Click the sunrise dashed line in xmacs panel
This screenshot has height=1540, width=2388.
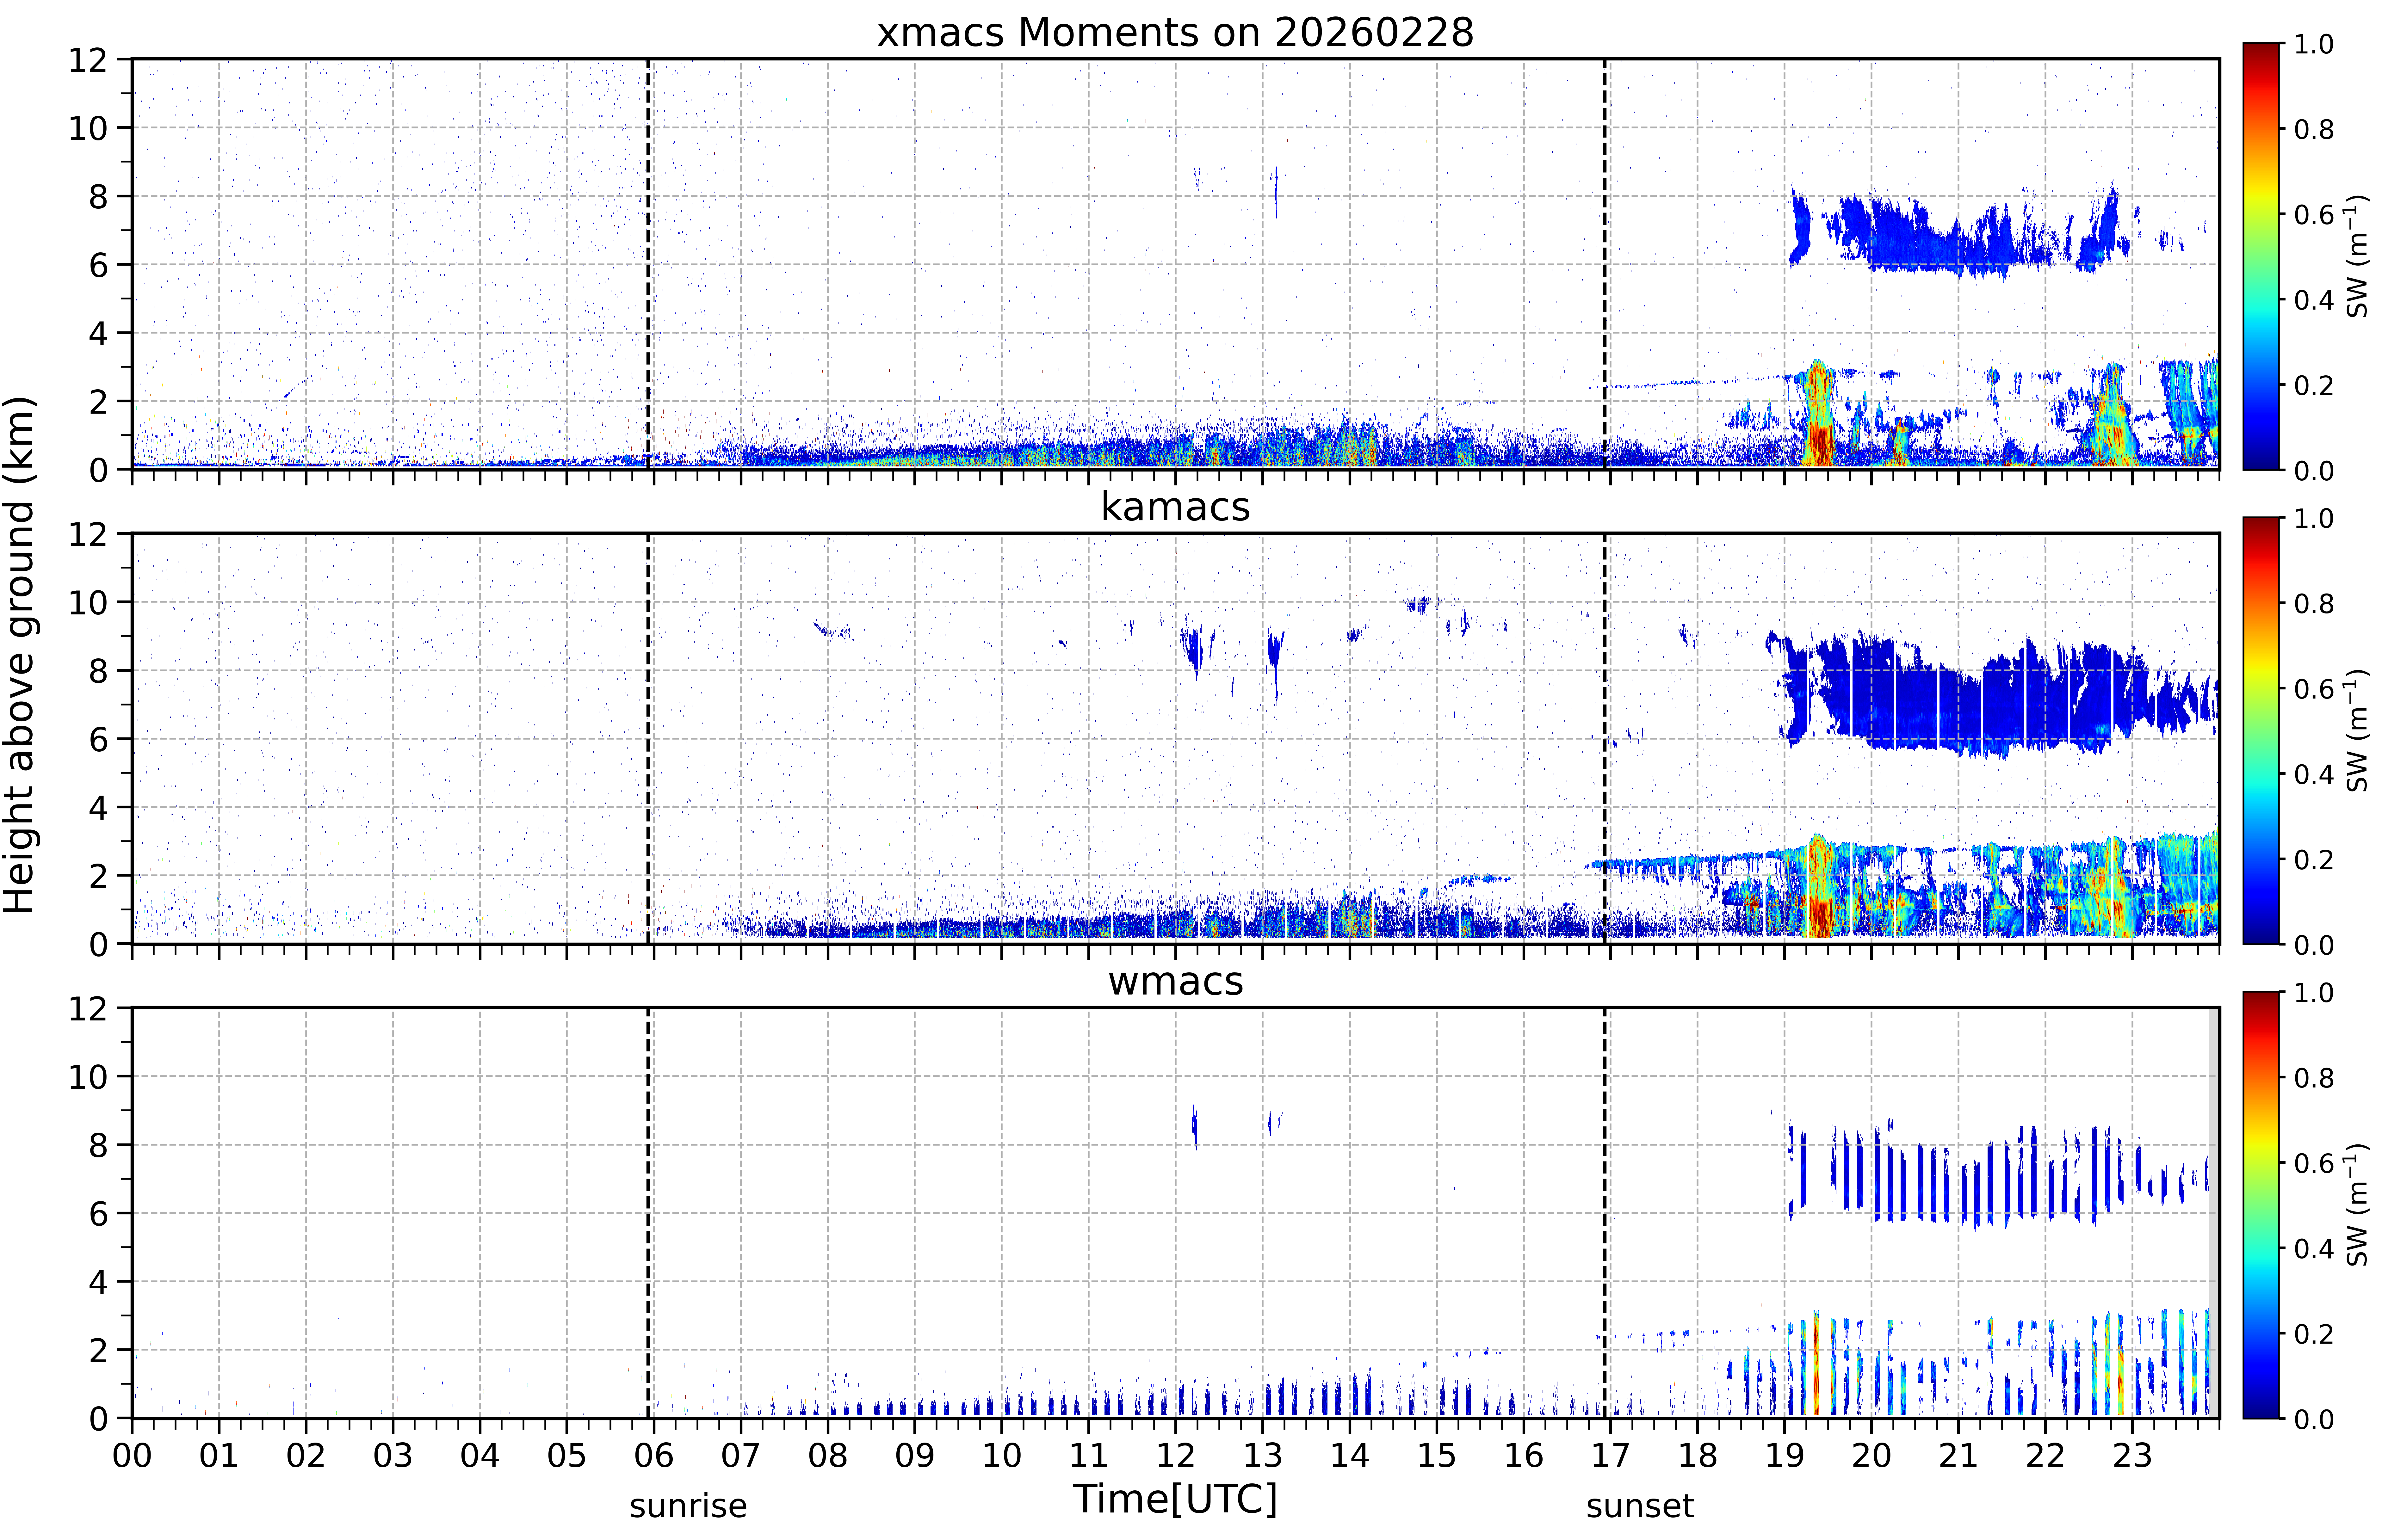tap(648, 264)
